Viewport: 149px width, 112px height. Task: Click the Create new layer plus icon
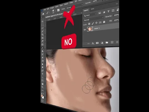[112, 42]
